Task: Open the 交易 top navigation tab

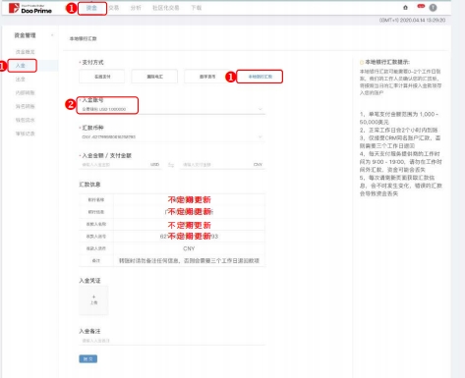Action: tap(114, 8)
